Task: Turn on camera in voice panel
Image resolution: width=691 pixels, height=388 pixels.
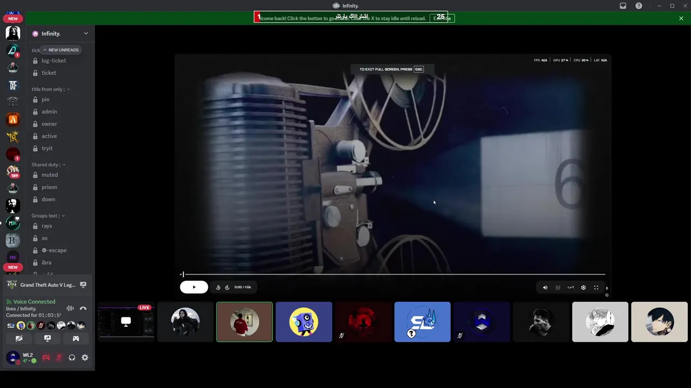Action: pyautogui.click(x=19, y=338)
